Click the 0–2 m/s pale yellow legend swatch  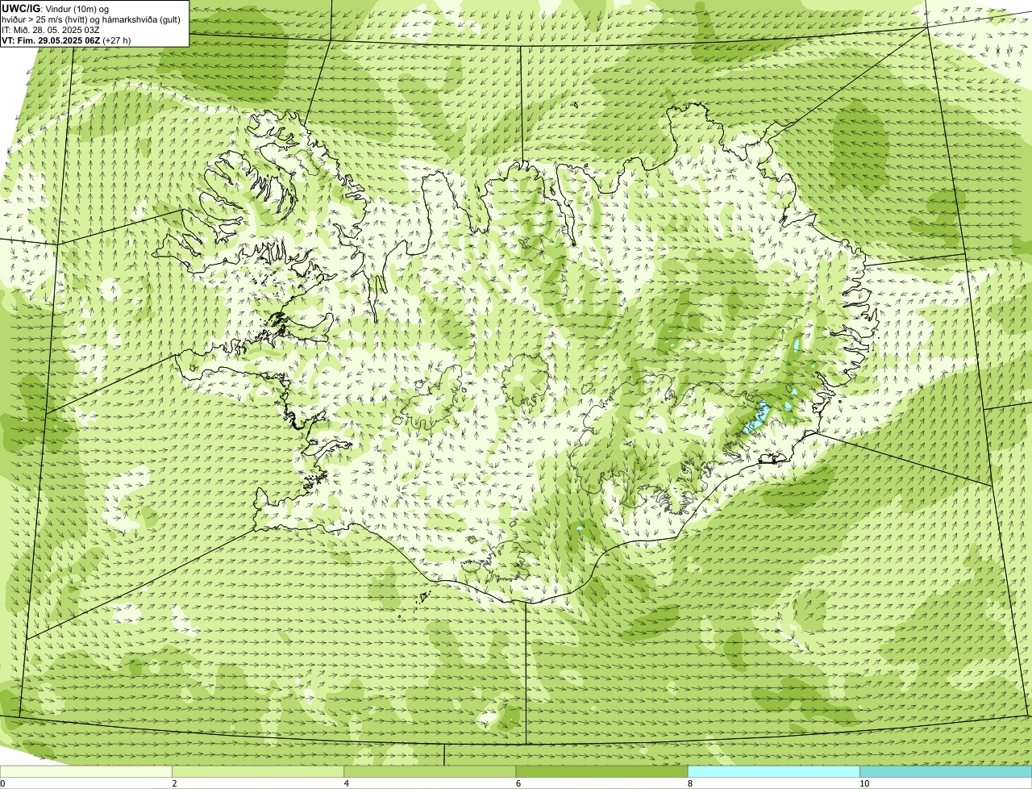(86, 772)
